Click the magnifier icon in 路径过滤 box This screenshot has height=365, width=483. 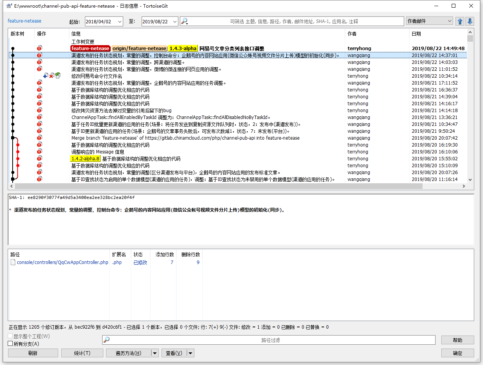pyautogui.click(x=107, y=340)
